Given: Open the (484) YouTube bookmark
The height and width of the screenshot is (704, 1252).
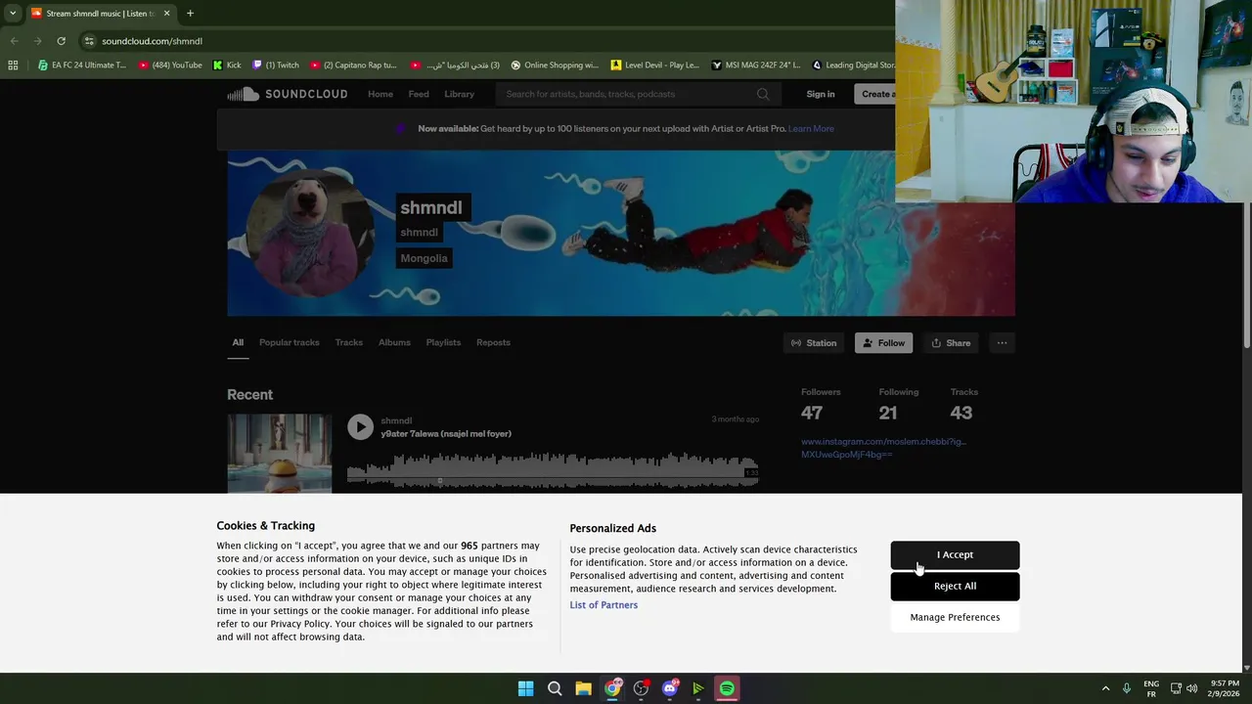Looking at the screenshot, I should tap(170, 66).
